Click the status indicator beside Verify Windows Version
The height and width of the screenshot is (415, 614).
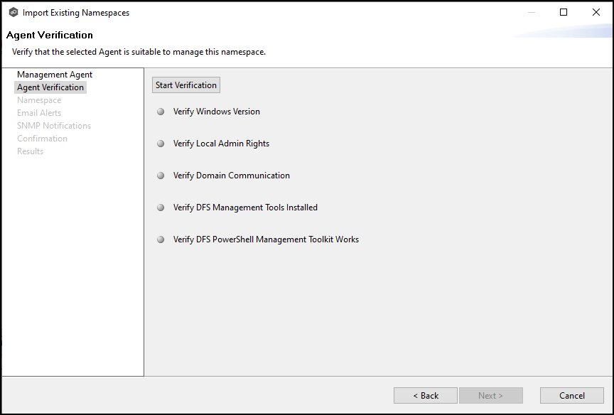pos(161,112)
